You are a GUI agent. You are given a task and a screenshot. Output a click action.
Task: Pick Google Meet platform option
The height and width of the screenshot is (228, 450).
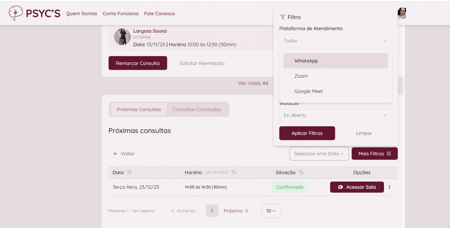pos(309,91)
